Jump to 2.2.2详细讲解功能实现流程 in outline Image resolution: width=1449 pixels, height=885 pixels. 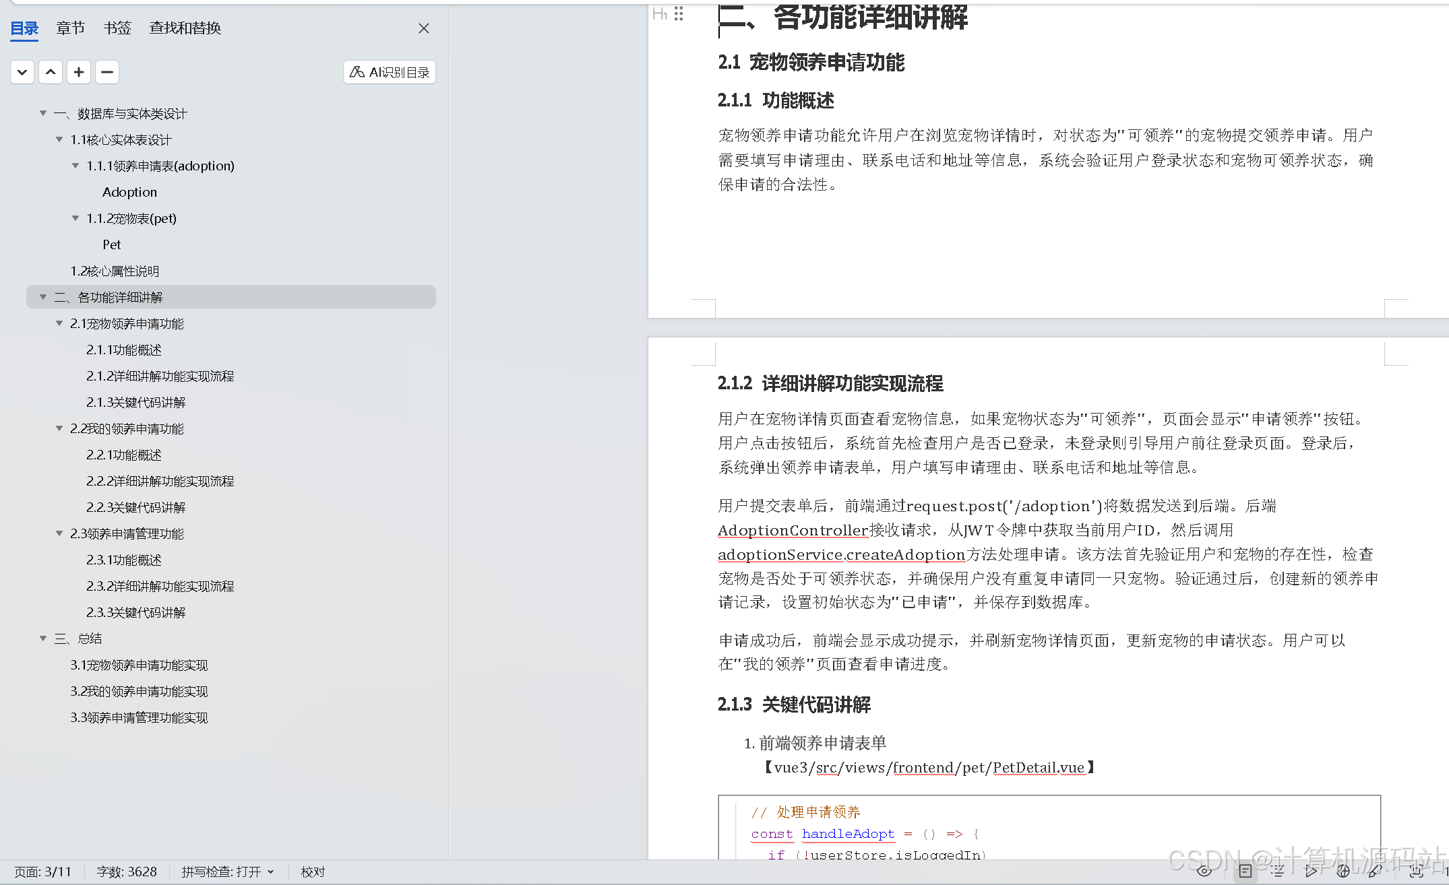click(160, 481)
